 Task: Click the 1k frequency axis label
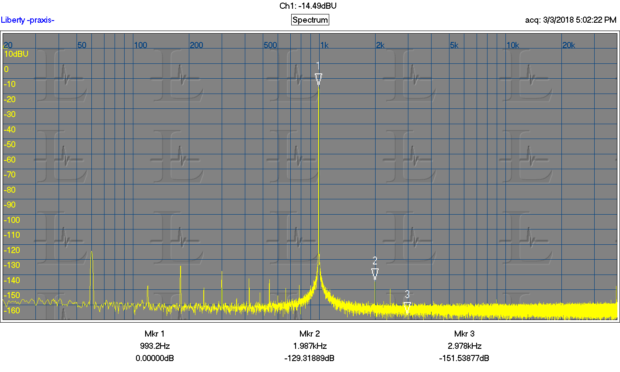coord(324,45)
